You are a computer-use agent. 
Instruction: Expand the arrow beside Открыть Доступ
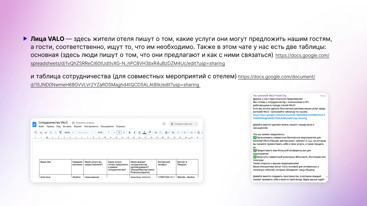click(196, 124)
